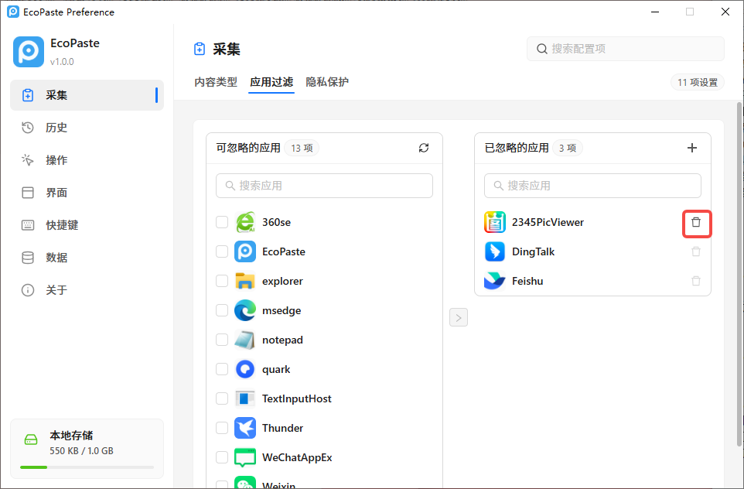Open the 界面 section in sidebar
This screenshot has width=744, height=489.
(x=87, y=193)
